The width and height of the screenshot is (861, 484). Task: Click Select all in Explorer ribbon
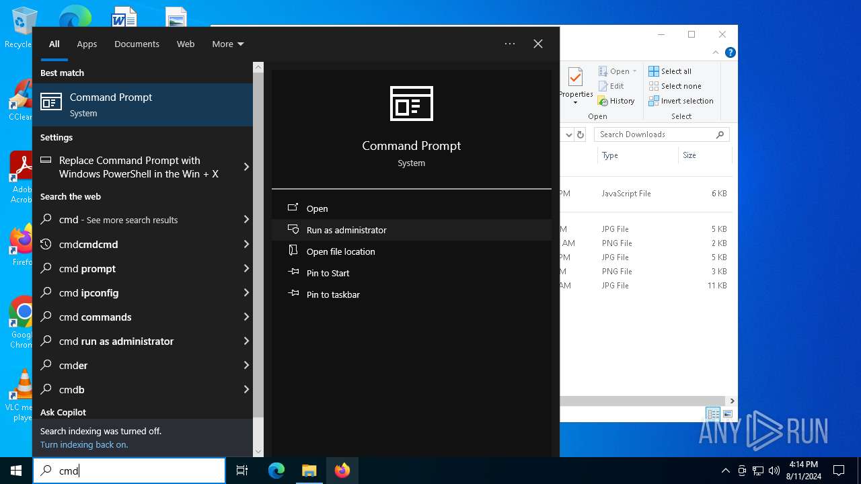pyautogui.click(x=670, y=71)
